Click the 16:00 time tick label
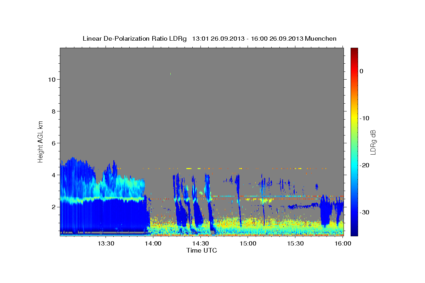The height and width of the screenshot is (283, 425). point(342,243)
